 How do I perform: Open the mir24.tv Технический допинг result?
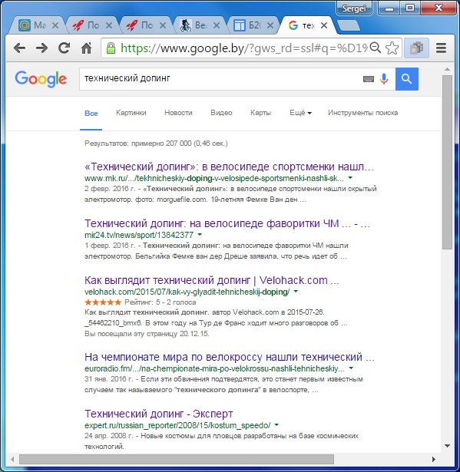point(227,223)
